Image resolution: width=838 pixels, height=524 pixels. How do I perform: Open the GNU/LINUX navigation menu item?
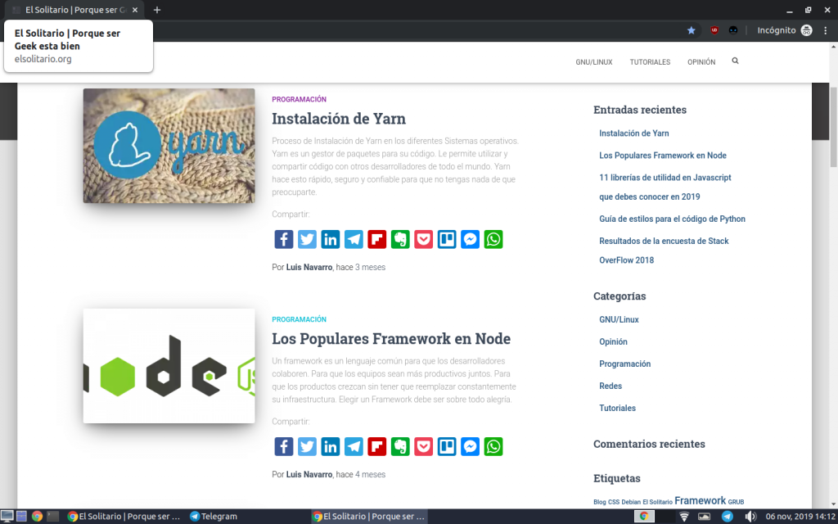[x=594, y=62]
